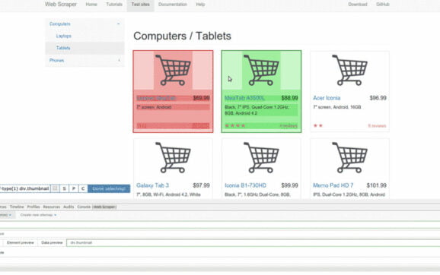Select the S key in the selector toolbar
The width and height of the screenshot is (440, 275).
click(64, 188)
